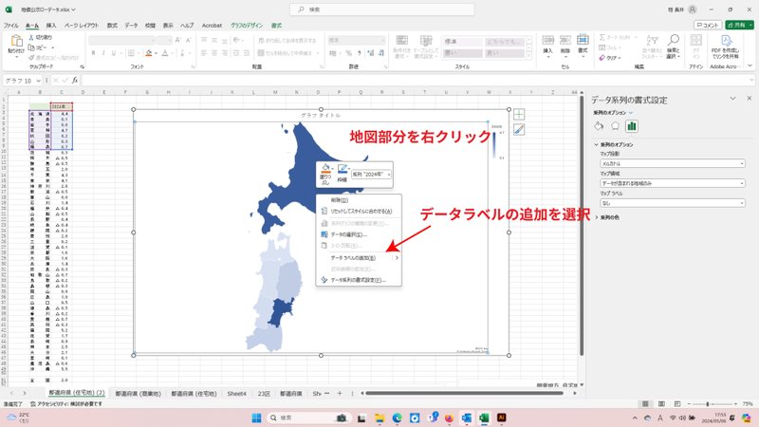759x427 pixels.
Task: Open Firefox from the taskbar
Action: (449, 418)
